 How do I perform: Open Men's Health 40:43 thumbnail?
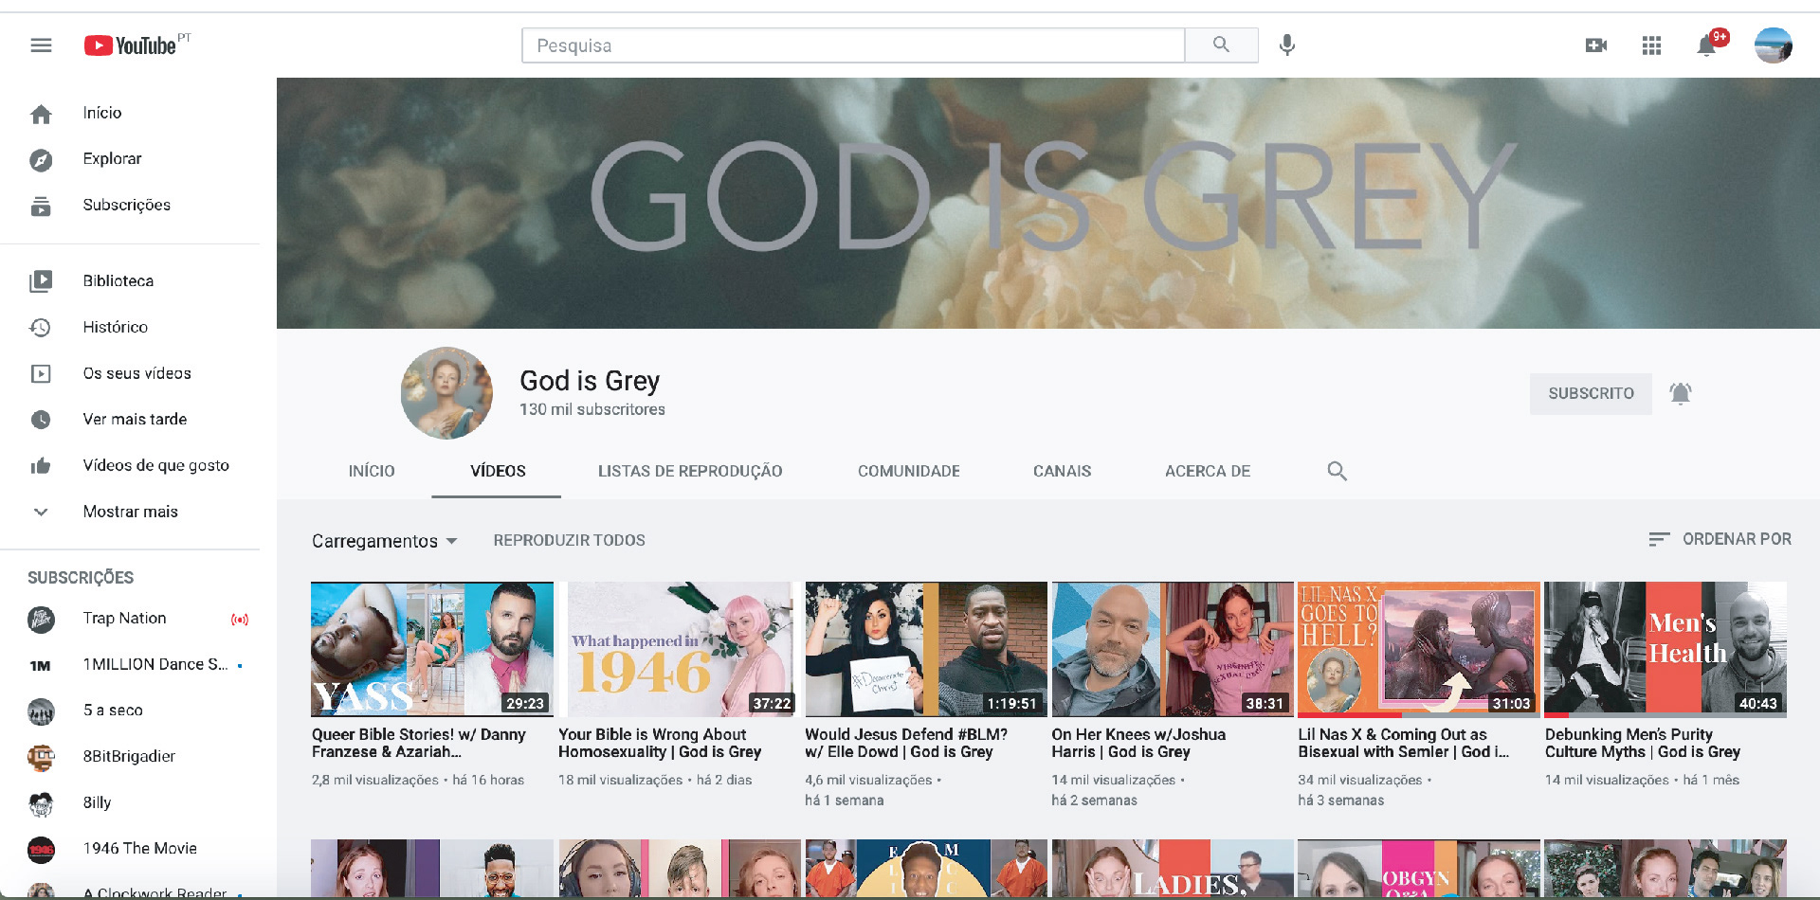pos(1665,649)
